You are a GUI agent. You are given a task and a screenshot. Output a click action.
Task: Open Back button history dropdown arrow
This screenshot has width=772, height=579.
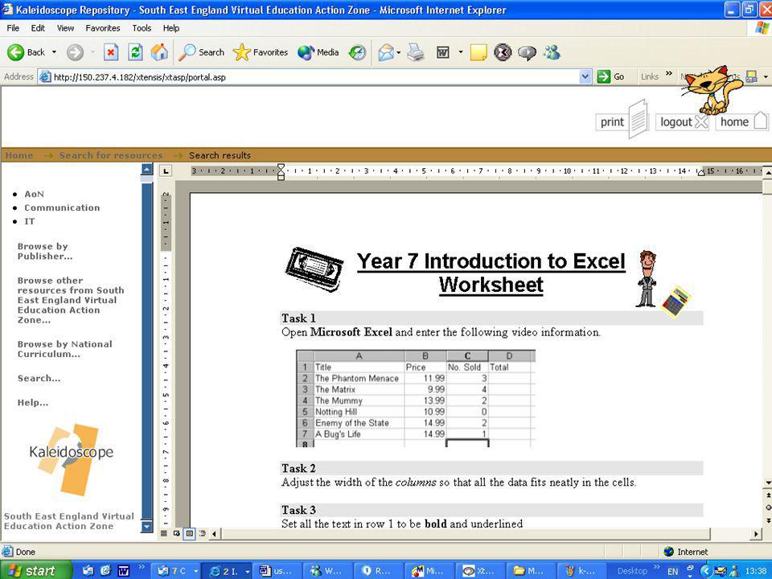click(54, 52)
